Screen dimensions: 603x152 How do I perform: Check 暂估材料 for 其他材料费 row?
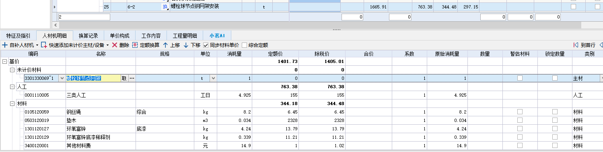(520, 146)
